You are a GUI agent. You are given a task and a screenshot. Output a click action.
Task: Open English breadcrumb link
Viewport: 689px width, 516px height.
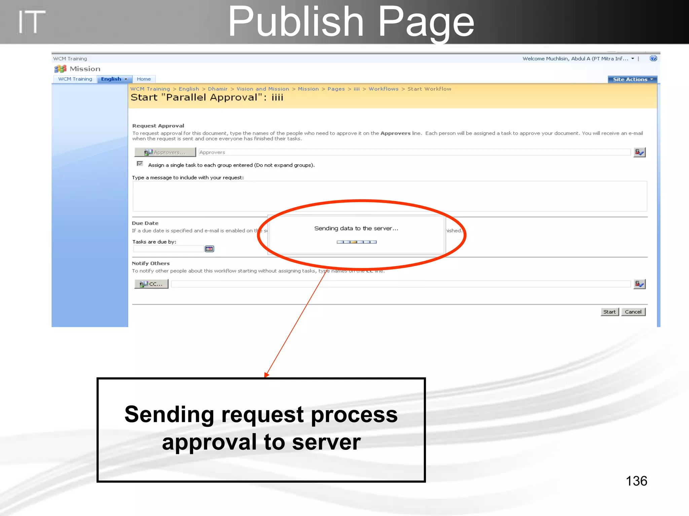point(189,89)
